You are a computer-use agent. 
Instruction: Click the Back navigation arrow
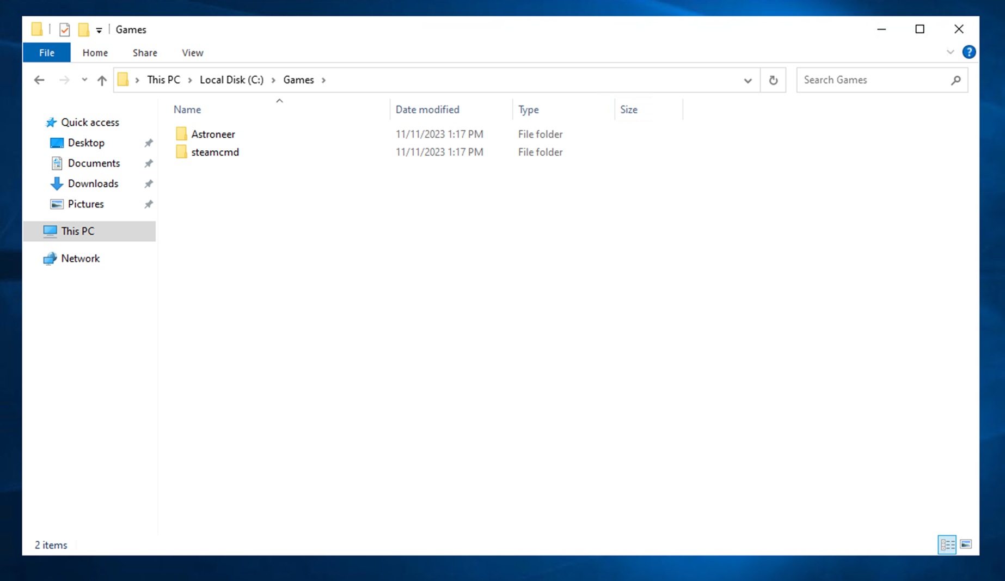click(39, 80)
